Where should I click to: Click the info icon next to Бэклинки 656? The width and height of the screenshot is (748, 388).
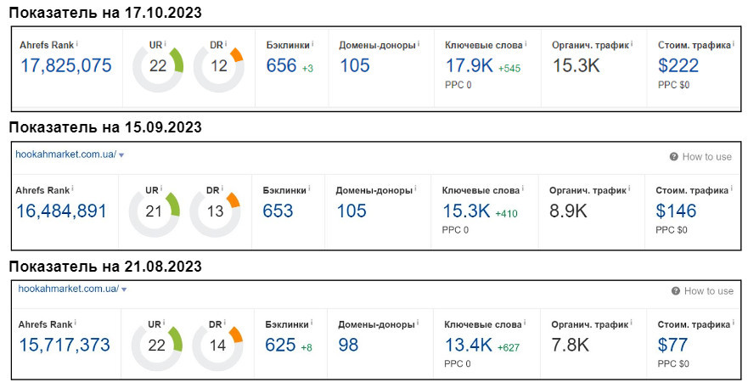click(x=312, y=42)
